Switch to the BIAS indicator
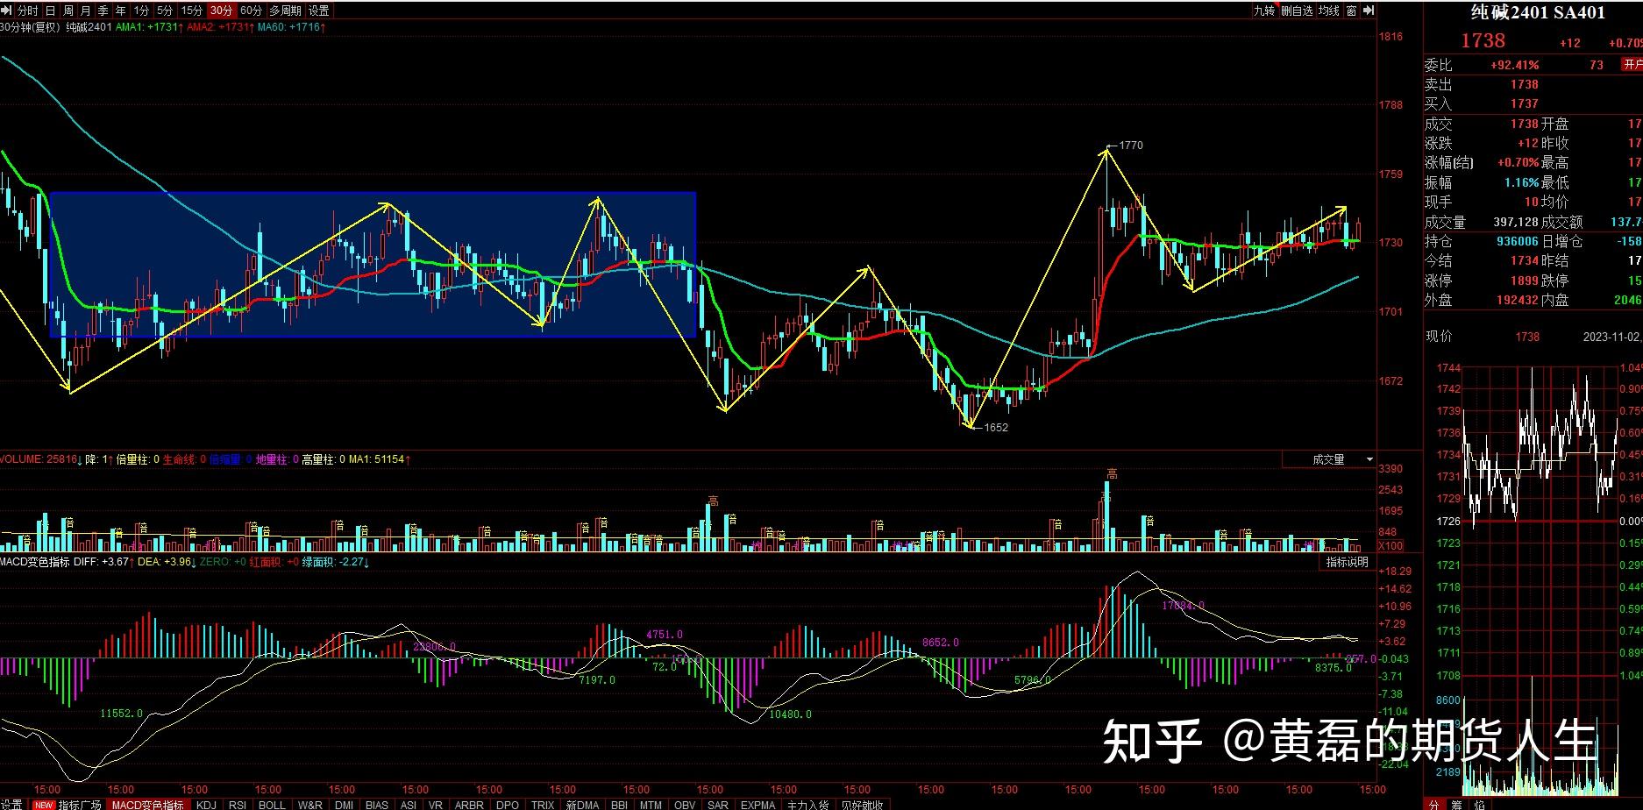Image resolution: width=1643 pixels, height=810 pixels. [x=377, y=804]
